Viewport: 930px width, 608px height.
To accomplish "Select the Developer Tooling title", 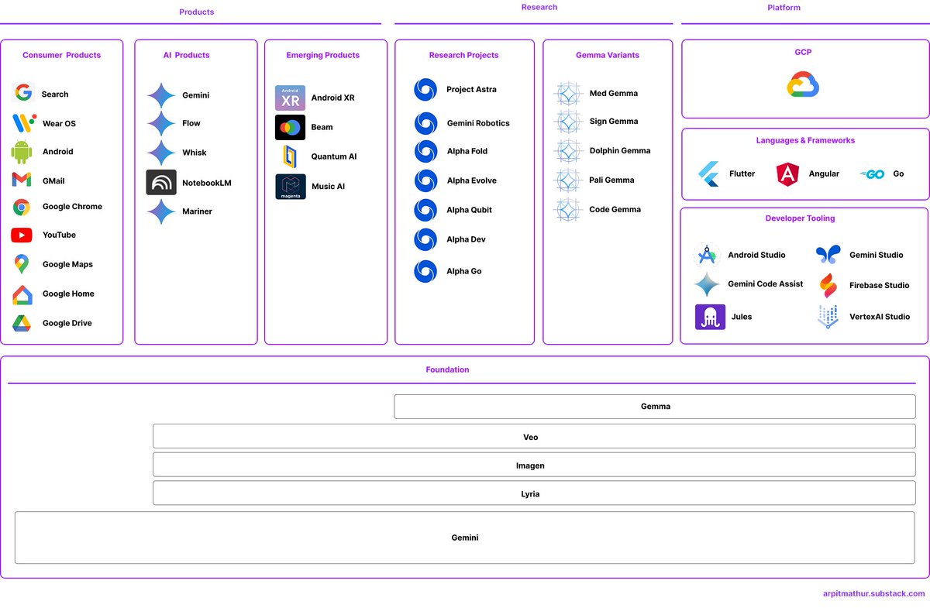I will pyautogui.click(x=800, y=218).
